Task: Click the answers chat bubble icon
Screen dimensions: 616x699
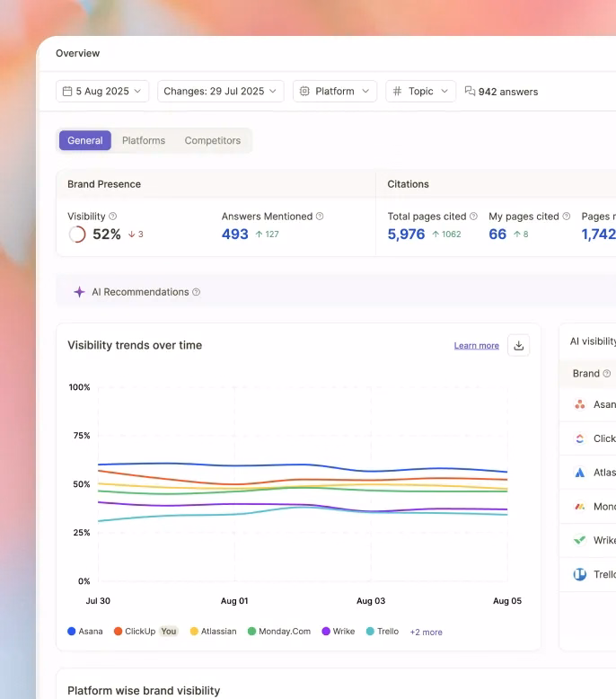Action: click(x=470, y=92)
